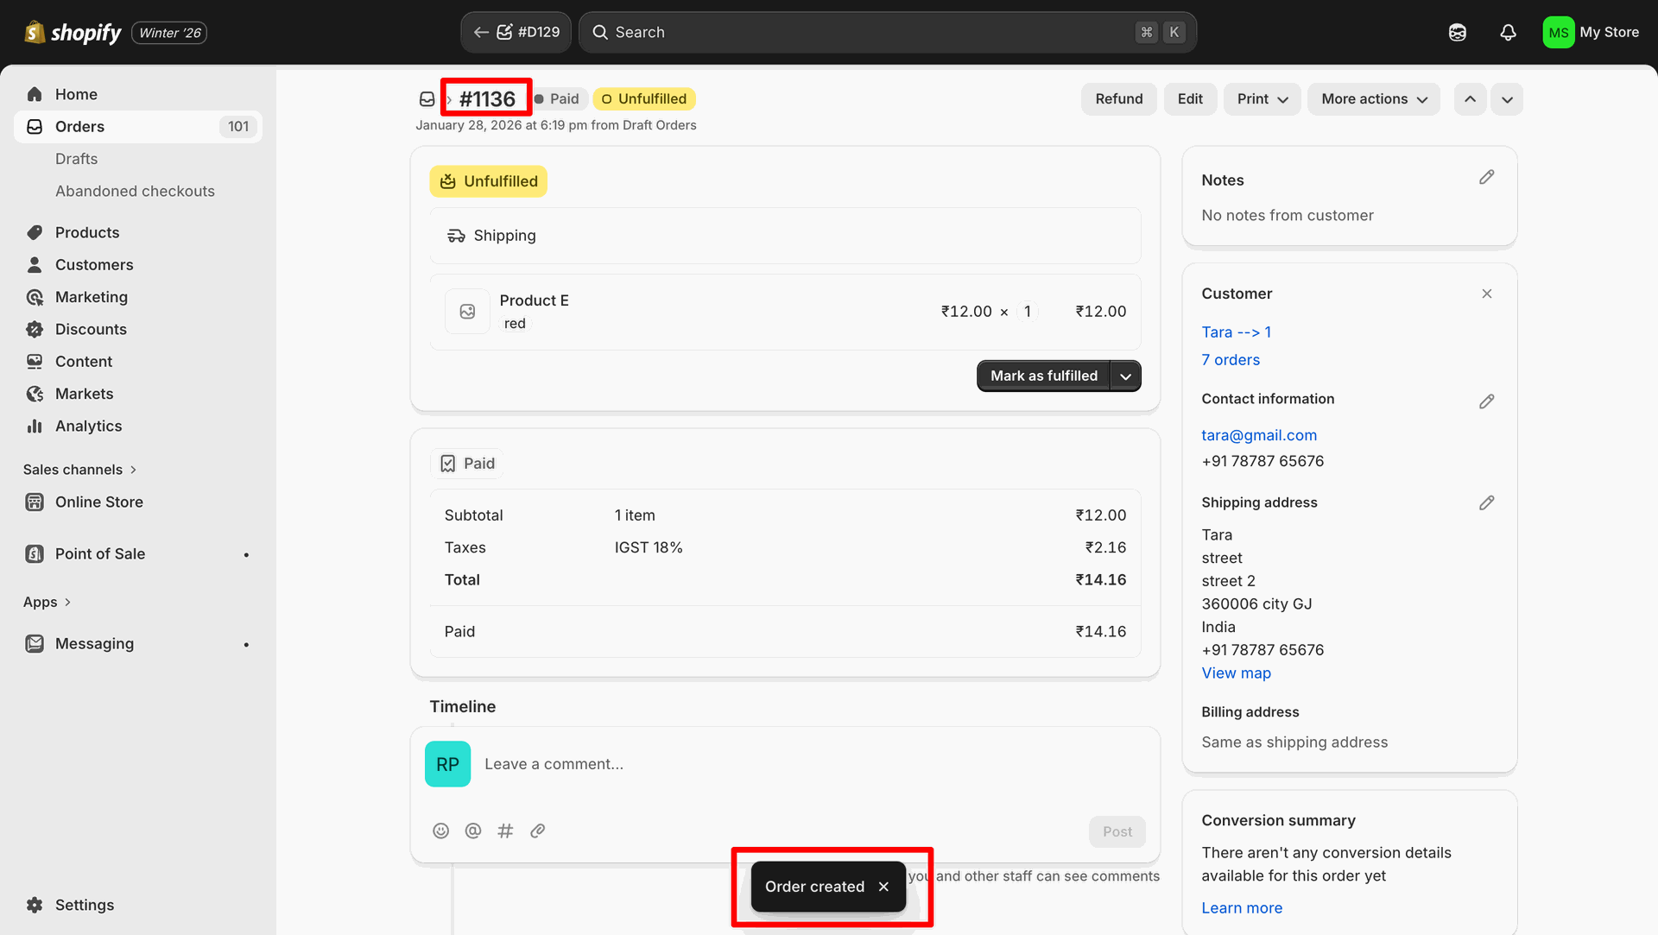Expand the Sales channels section
This screenshot has width=1658, height=935.
pos(79,470)
